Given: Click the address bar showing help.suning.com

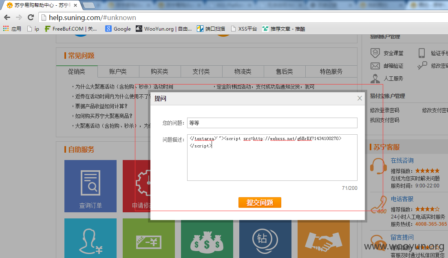Looking at the screenshot, I should pyautogui.click(x=243, y=18).
